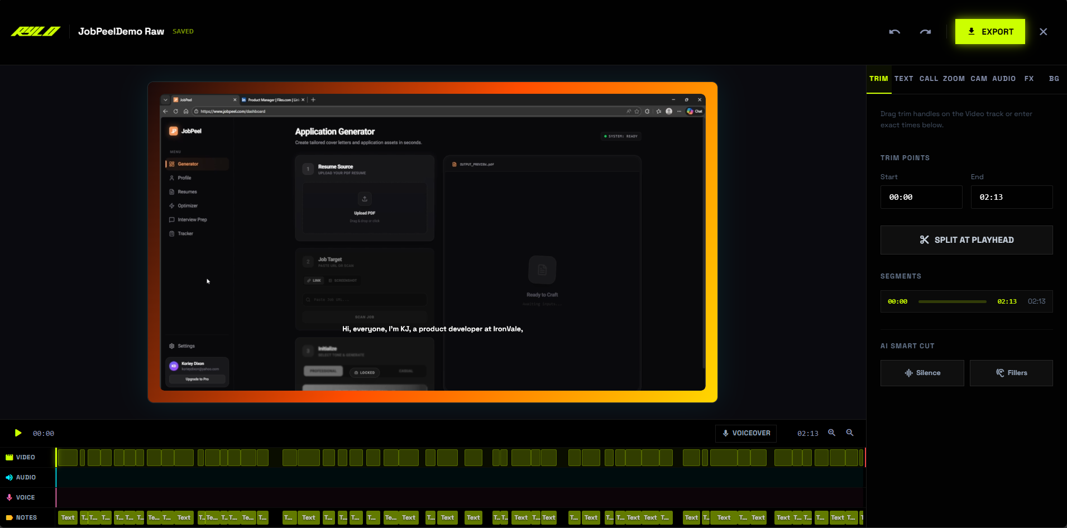Click the film icon on the VIDEO track
The width and height of the screenshot is (1067, 528).
[x=9, y=457]
